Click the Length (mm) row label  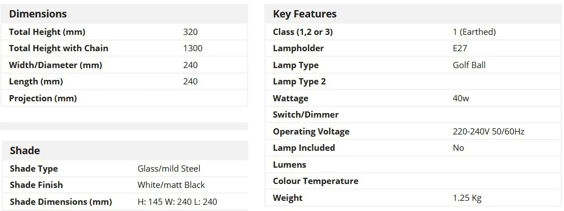click(36, 82)
